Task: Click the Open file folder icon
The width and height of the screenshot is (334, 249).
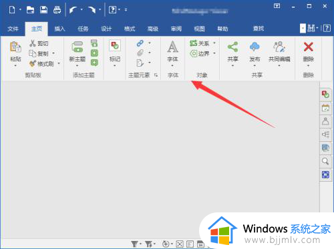Action: coord(30,10)
